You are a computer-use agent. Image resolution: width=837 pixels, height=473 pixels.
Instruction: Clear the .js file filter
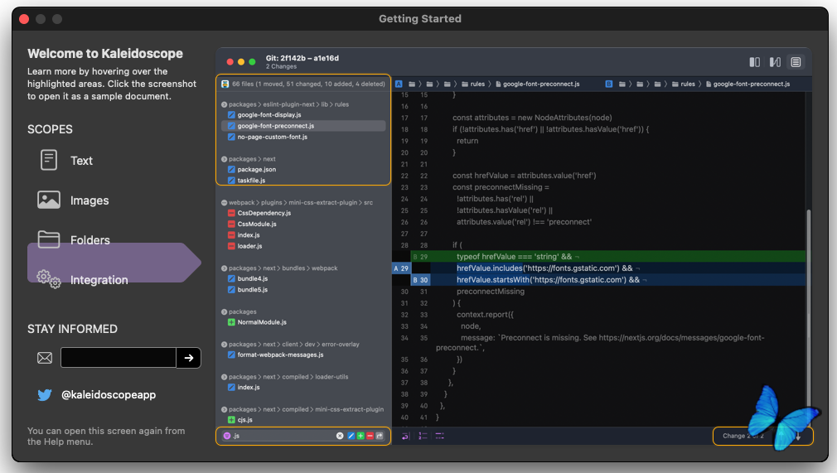pyautogui.click(x=340, y=436)
